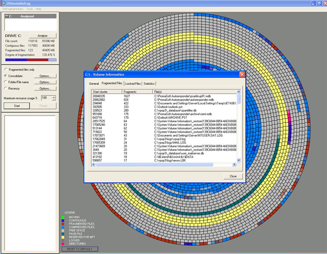
Task: Restore down the UltimateDefrag window
Action: 319,3
